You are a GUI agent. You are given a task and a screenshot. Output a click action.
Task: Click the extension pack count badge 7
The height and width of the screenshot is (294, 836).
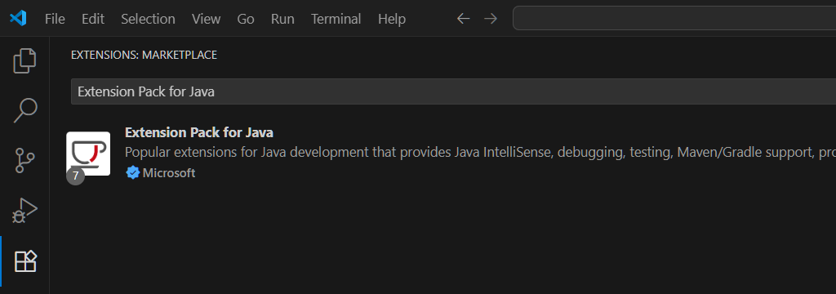click(x=75, y=176)
